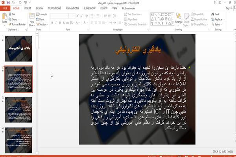Toggle Italic formatting
The image size is (236, 157).
click(x=56, y=23)
